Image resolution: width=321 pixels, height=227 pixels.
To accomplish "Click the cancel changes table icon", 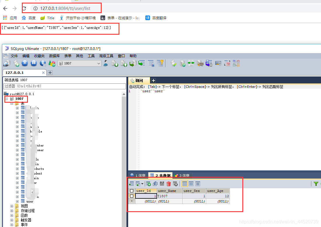I will click(x=175, y=184).
